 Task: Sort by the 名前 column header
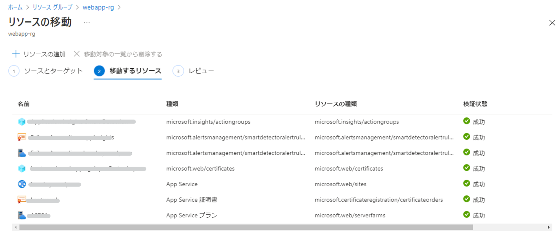point(23,104)
